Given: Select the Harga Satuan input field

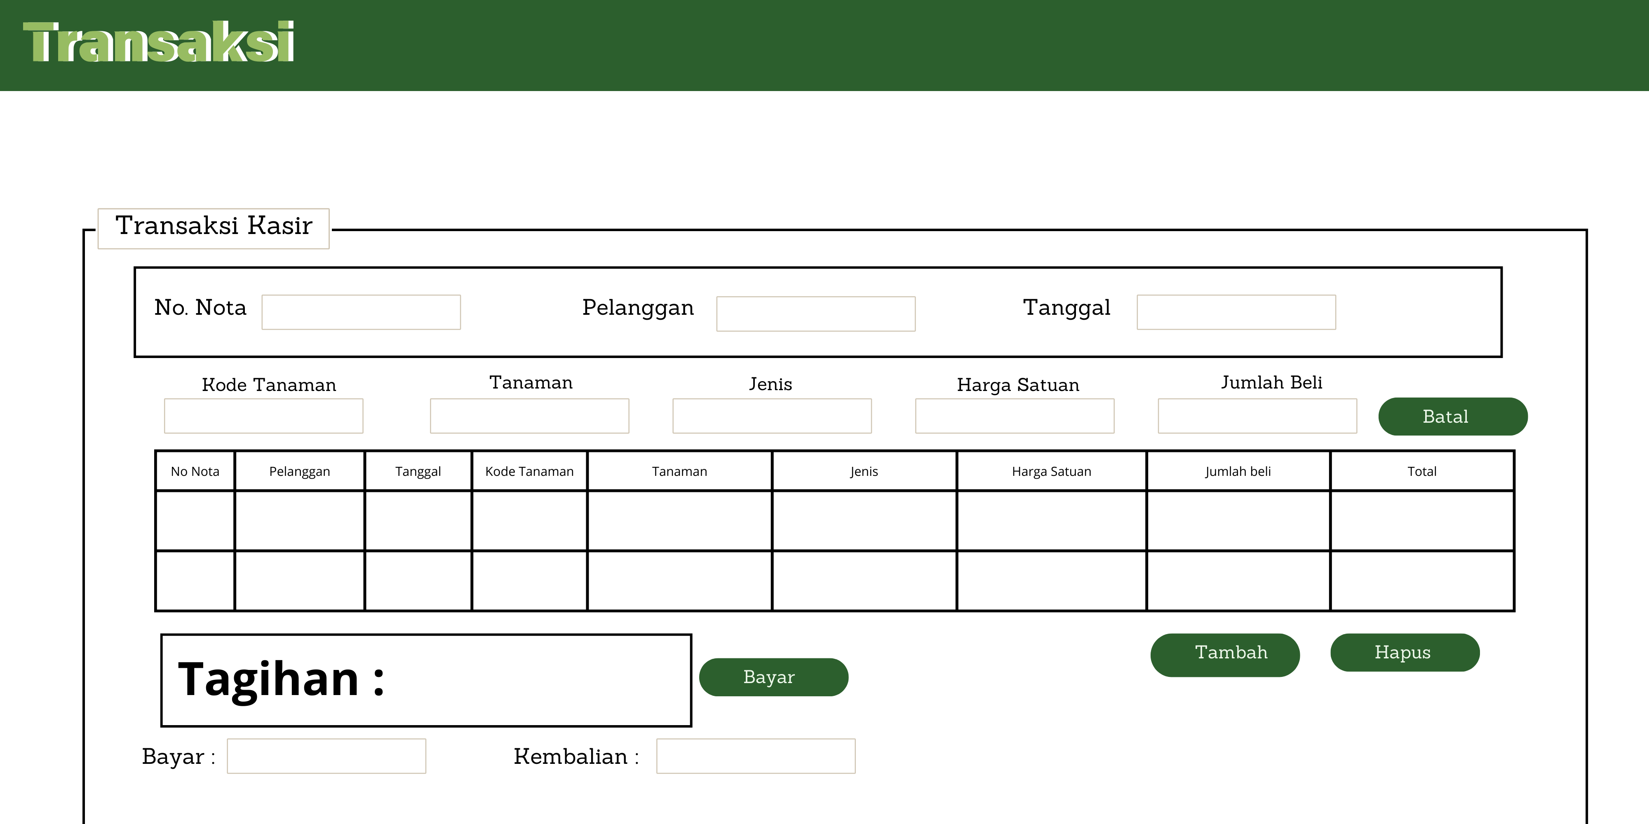Looking at the screenshot, I should (x=1014, y=416).
